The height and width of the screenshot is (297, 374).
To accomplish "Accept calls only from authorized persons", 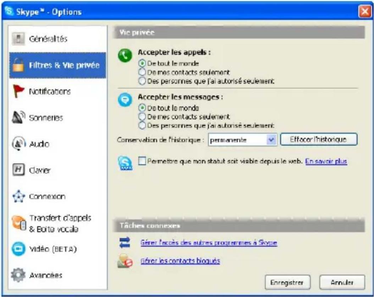I will click(x=142, y=81).
